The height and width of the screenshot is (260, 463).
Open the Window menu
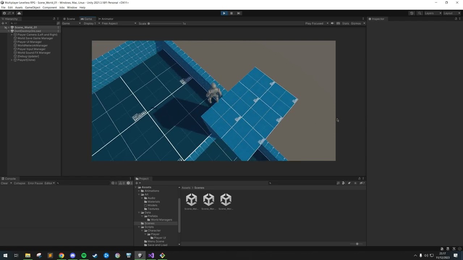point(72,8)
